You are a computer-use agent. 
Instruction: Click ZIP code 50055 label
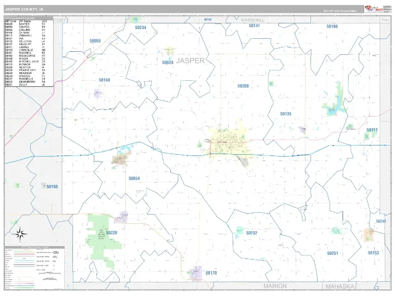[x=95, y=41]
